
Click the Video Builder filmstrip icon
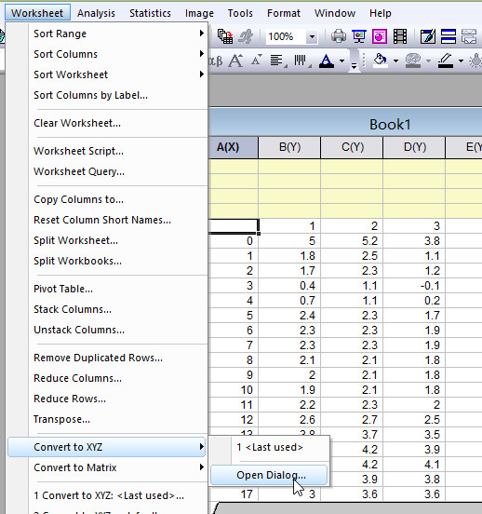point(400,36)
